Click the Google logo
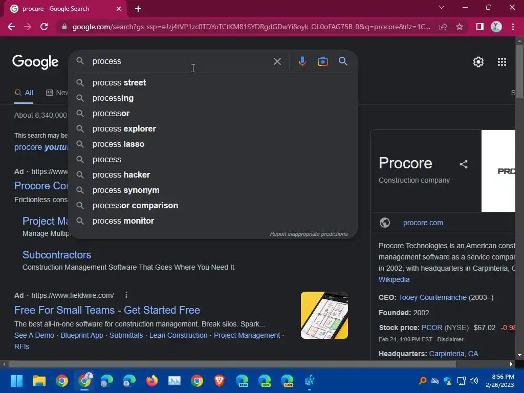This screenshot has height=393, width=524. click(x=35, y=62)
